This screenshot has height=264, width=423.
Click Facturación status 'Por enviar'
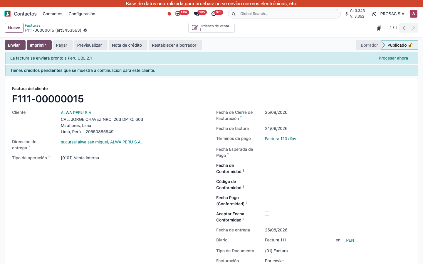274,261
